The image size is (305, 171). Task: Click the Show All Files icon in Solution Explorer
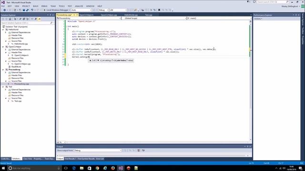(28, 19)
